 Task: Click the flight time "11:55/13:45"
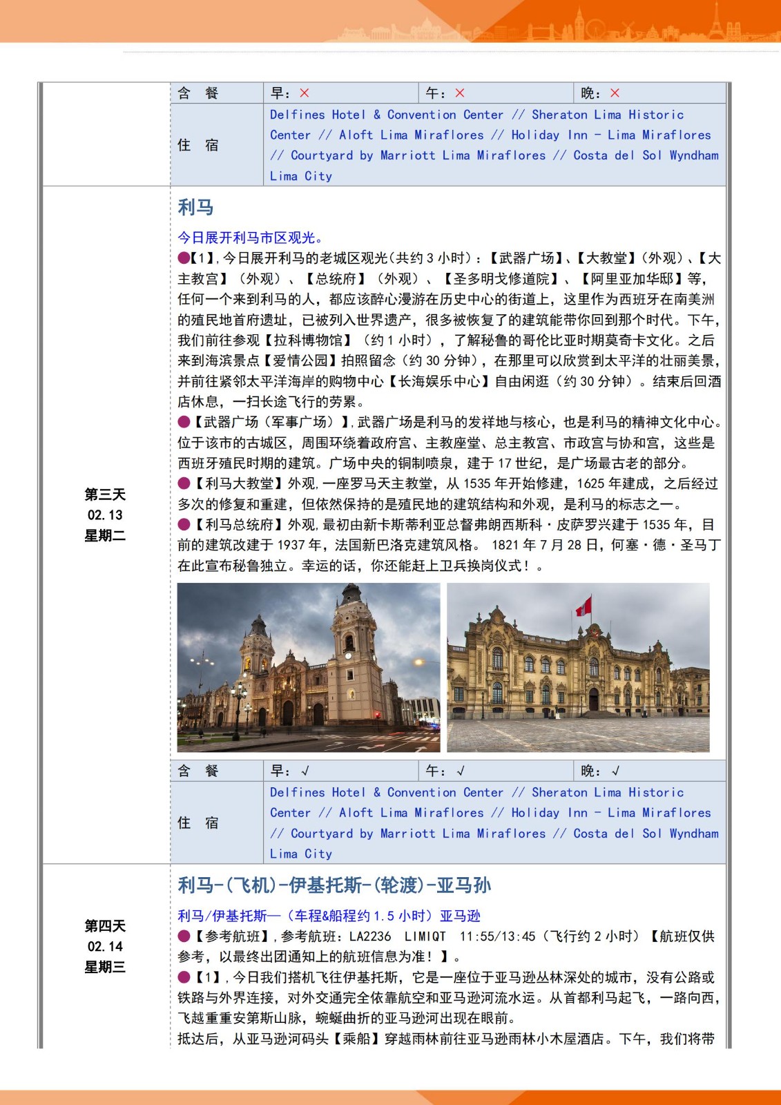point(498,936)
